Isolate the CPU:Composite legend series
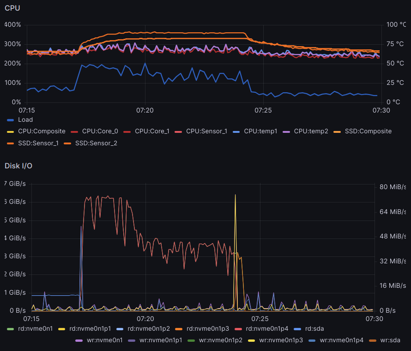The image size is (411, 351). coord(42,131)
